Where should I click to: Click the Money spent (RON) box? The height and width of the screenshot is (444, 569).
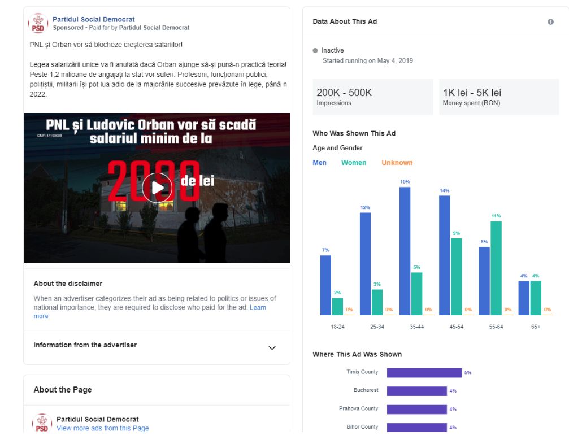click(x=498, y=97)
